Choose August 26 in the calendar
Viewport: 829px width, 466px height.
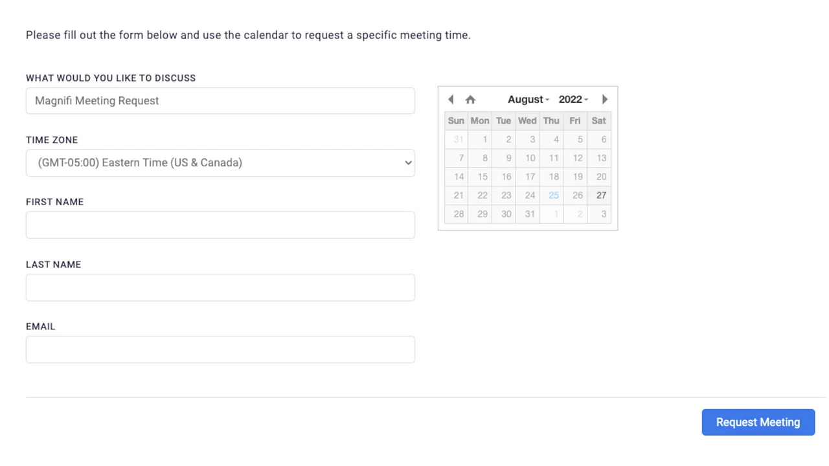(x=577, y=195)
